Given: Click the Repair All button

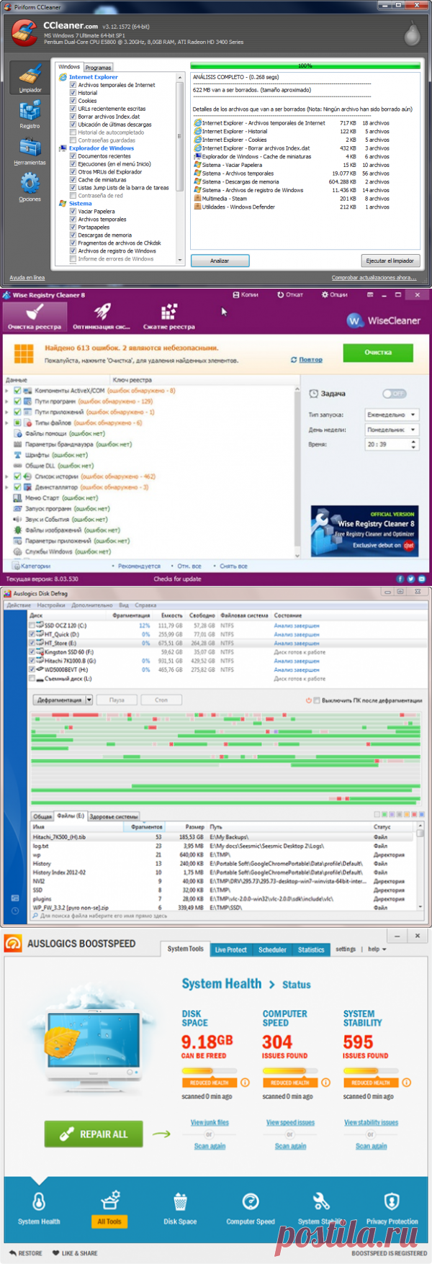Looking at the screenshot, I should 94,1134.
